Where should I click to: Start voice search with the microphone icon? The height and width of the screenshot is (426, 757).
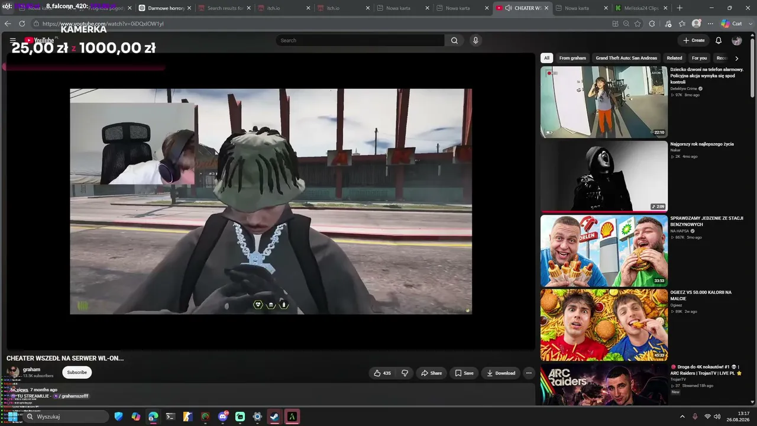pos(475,40)
